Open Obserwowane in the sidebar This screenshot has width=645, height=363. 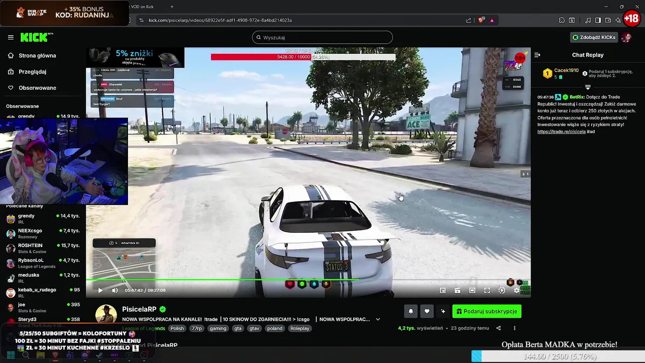(37, 88)
